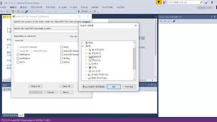Close the フォルダーの参照 dialog with X
The height and width of the screenshot is (122, 217).
(x=136, y=25)
